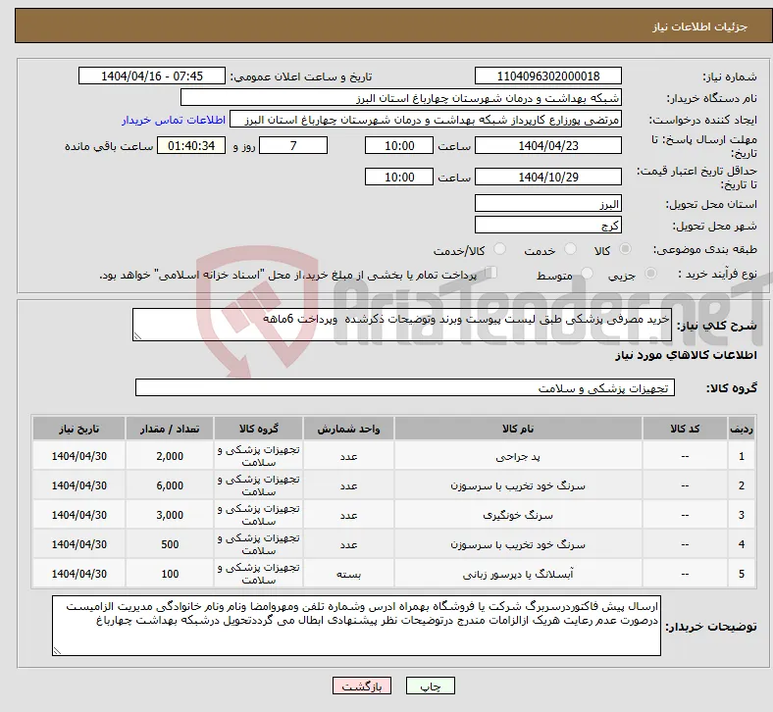The width and height of the screenshot is (773, 712).
Task: Click the شرح کلی نیاز description textarea
Action: pyautogui.click(x=402, y=325)
